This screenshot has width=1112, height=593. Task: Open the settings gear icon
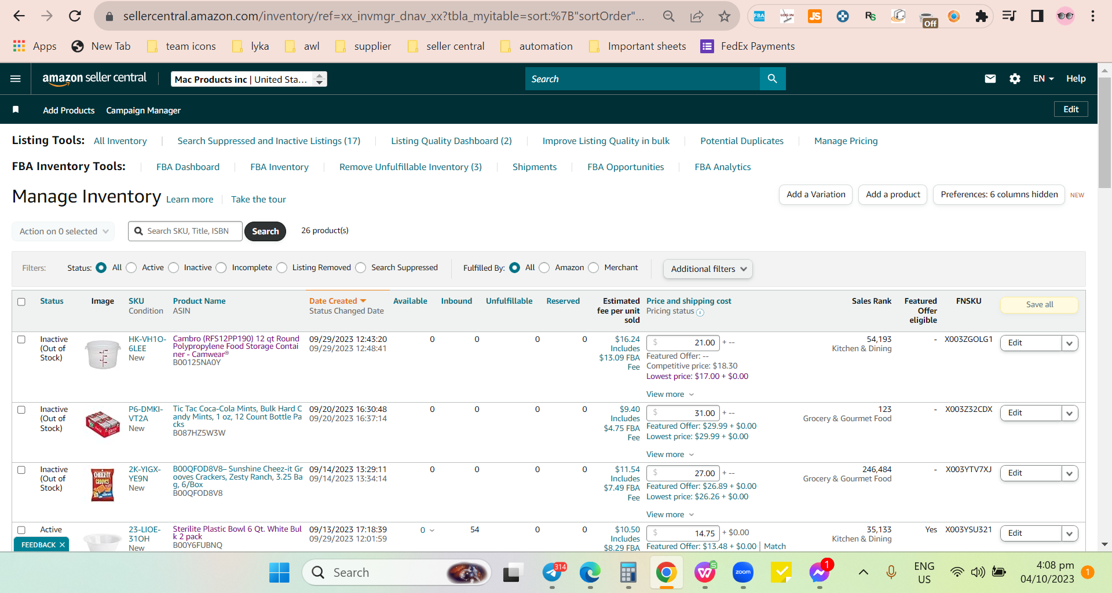tap(1015, 79)
